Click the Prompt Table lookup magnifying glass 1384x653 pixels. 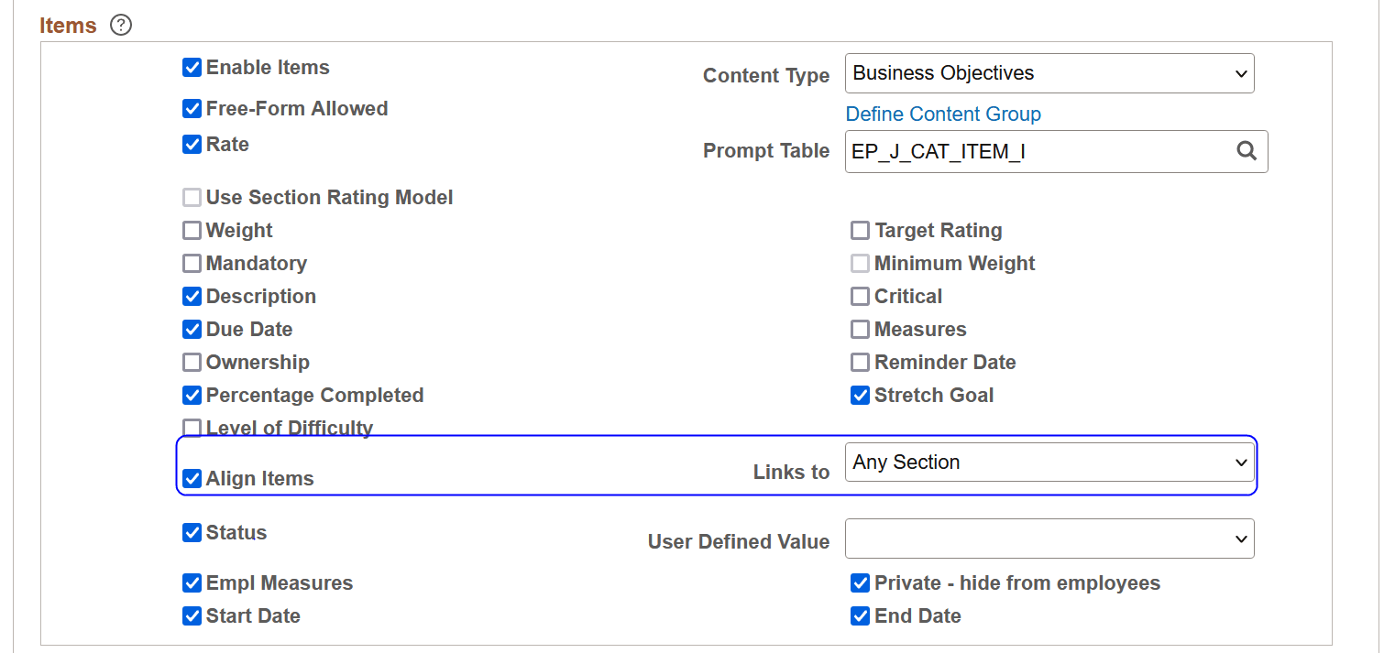click(x=1247, y=151)
